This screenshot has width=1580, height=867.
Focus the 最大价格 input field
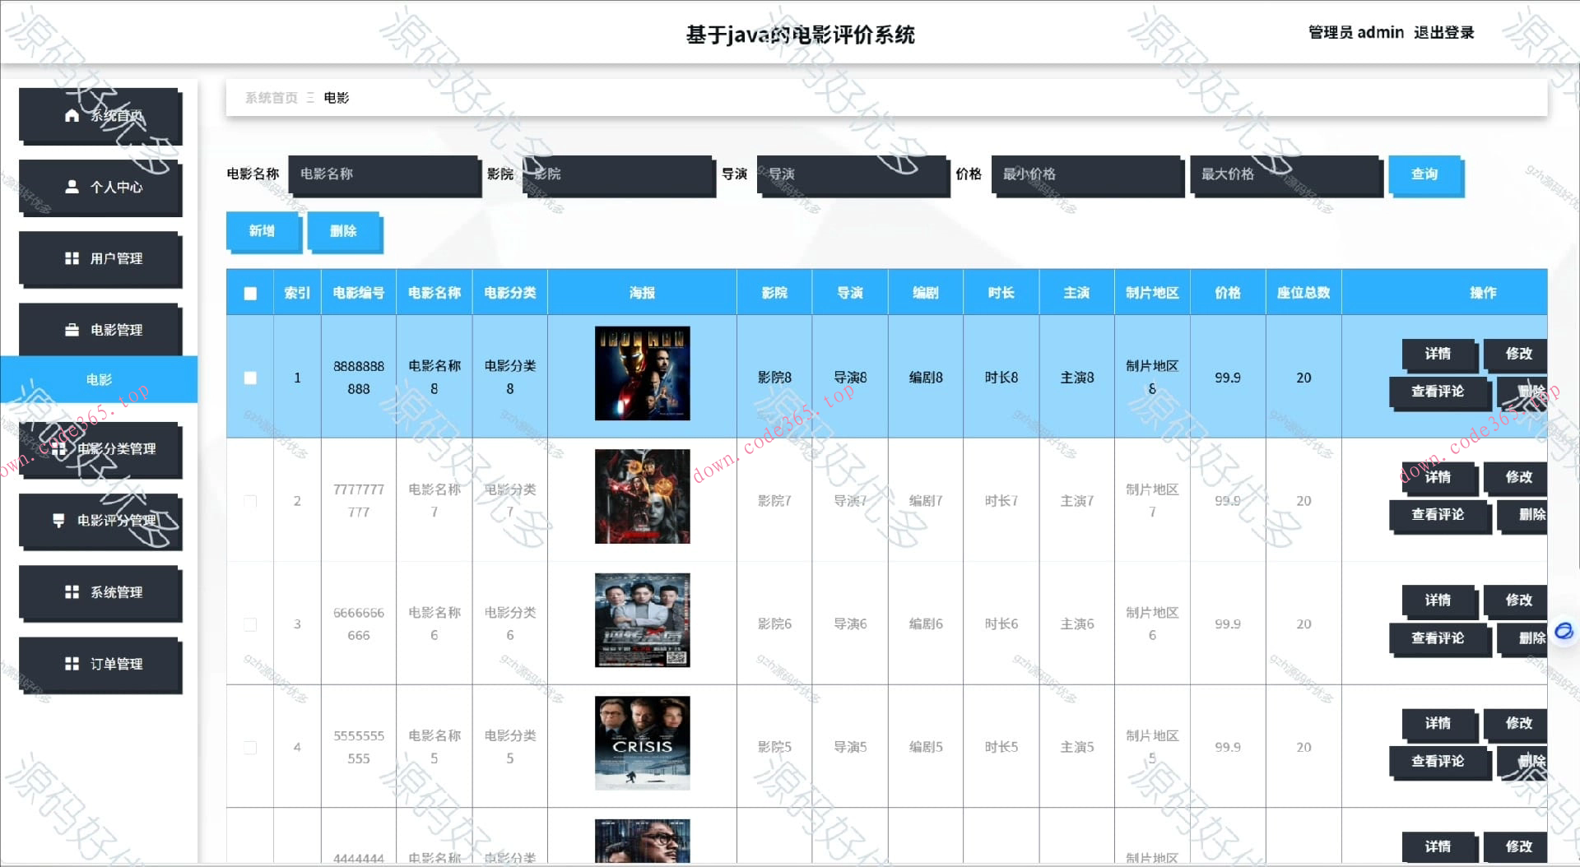click(x=1285, y=174)
